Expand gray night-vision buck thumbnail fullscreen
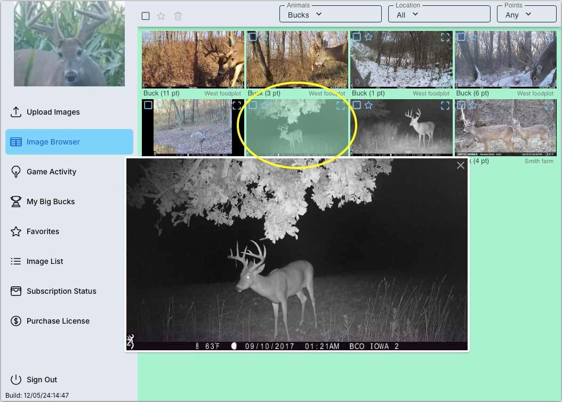The height and width of the screenshot is (402, 562). 445,106
